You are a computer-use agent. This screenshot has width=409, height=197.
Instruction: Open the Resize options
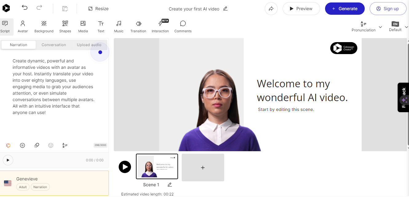click(98, 8)
